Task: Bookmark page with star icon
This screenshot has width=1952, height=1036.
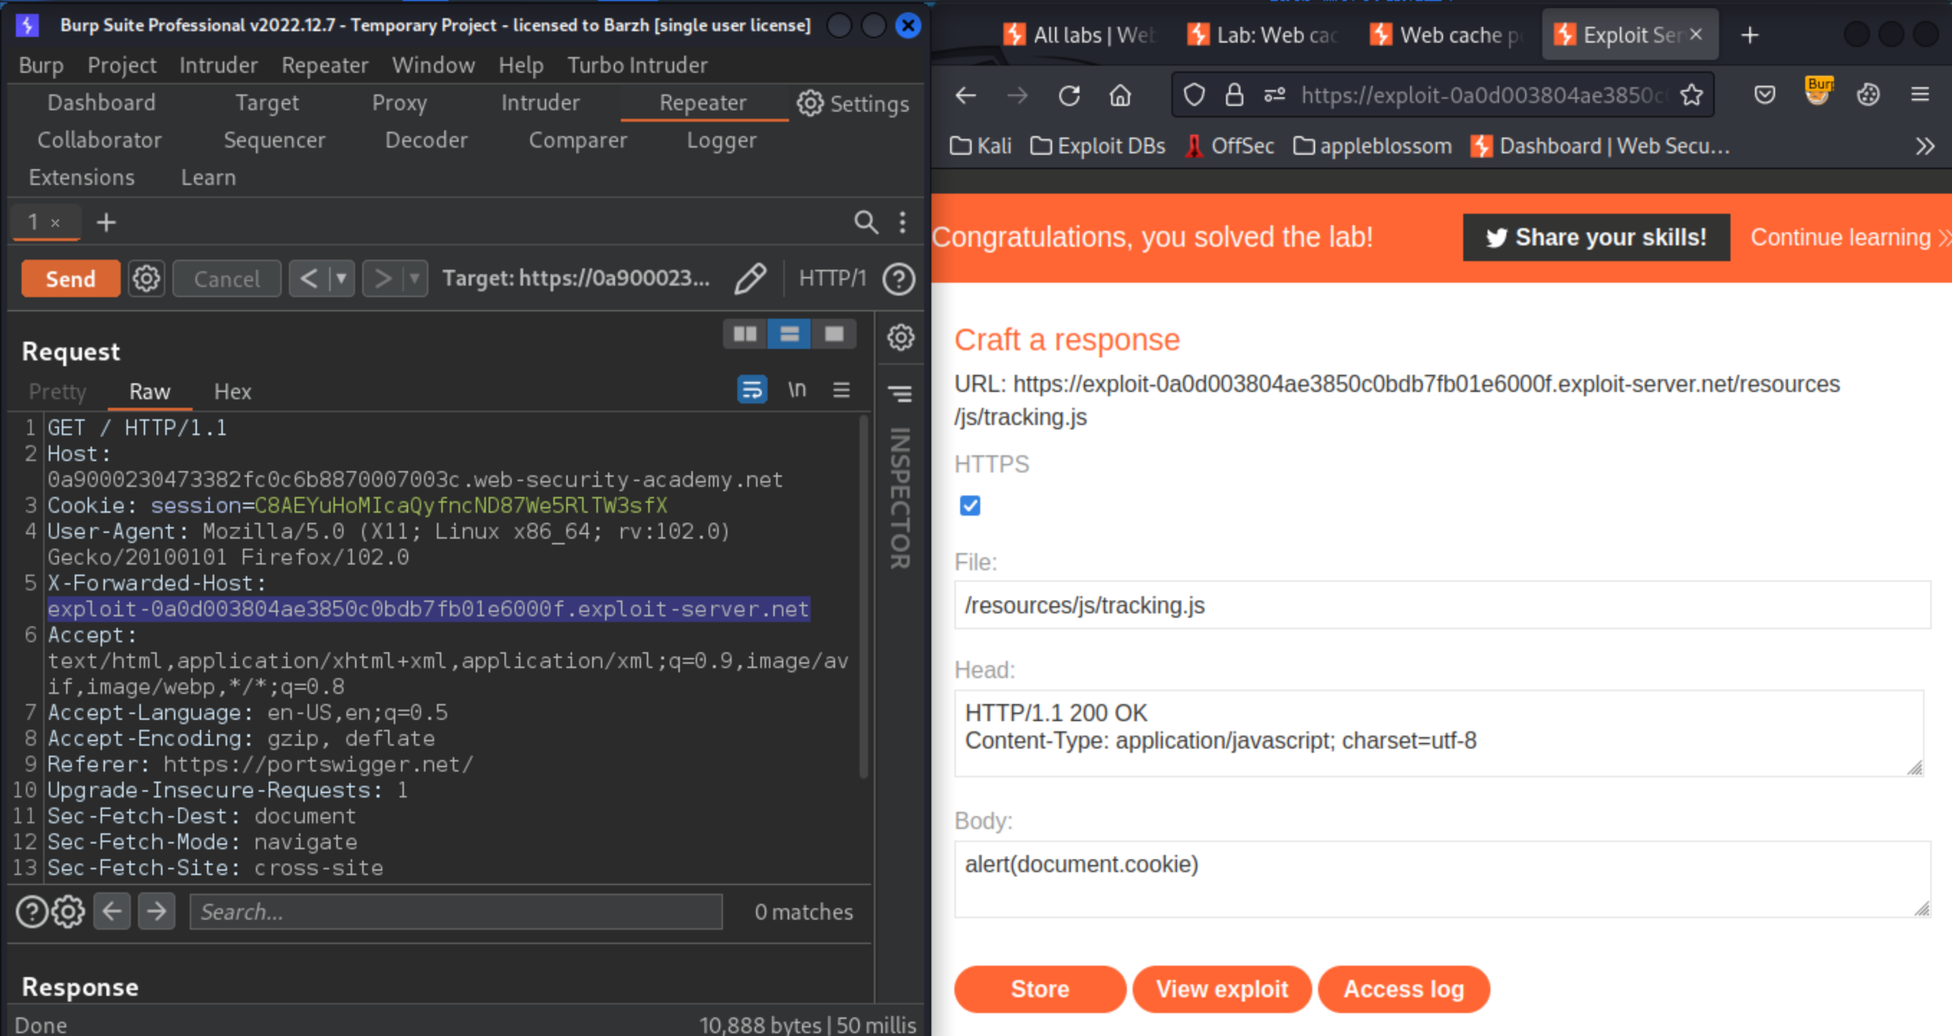Action: [1691, 96]
